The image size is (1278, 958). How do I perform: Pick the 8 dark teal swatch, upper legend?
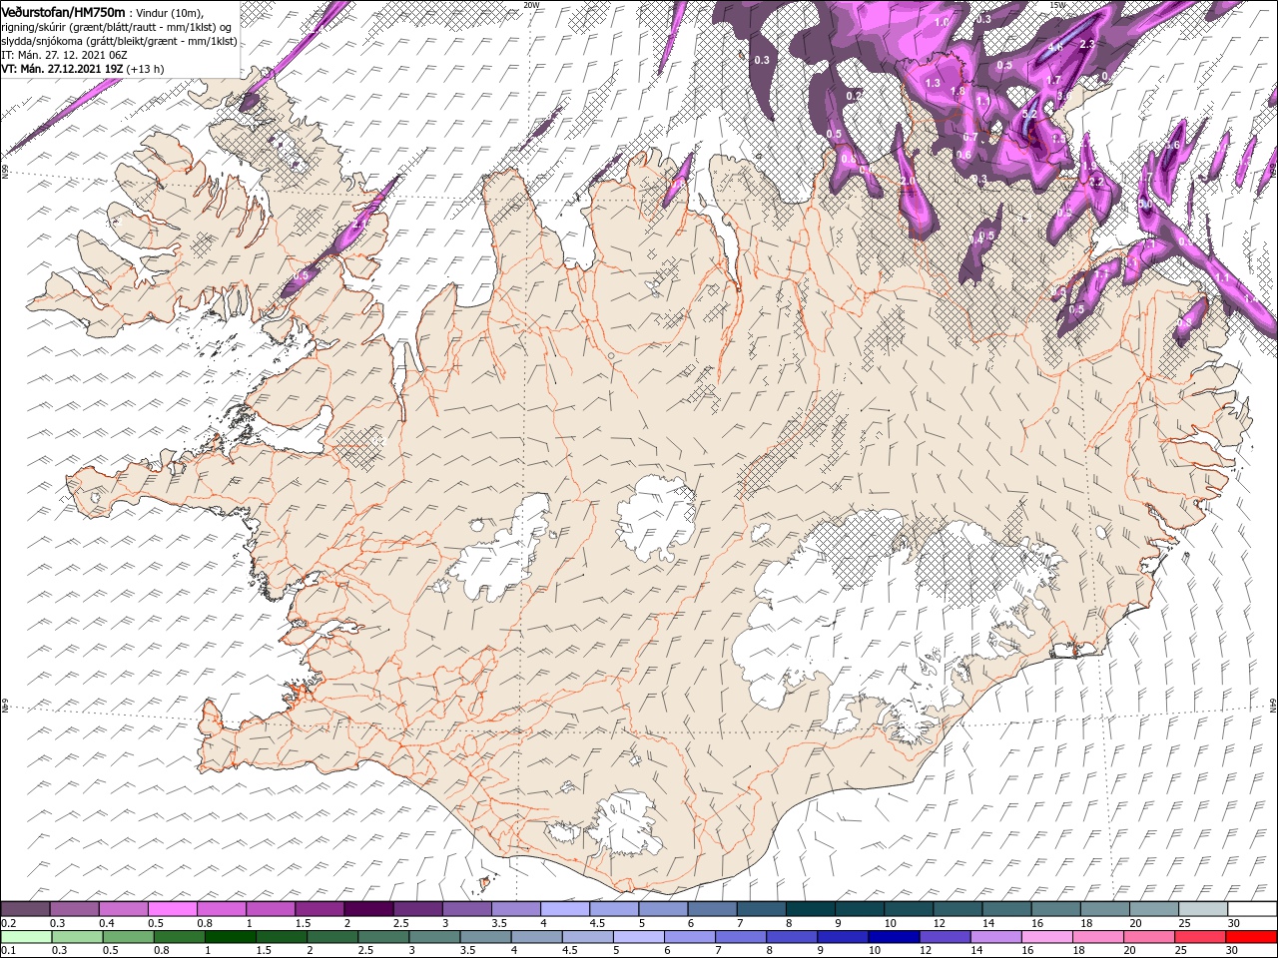811,908
